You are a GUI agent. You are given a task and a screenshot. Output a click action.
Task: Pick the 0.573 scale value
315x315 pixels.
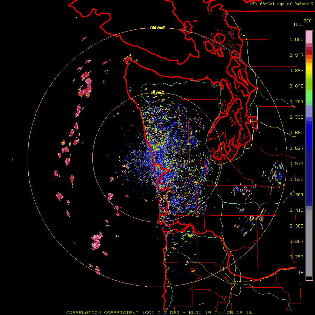coord(296,164)
